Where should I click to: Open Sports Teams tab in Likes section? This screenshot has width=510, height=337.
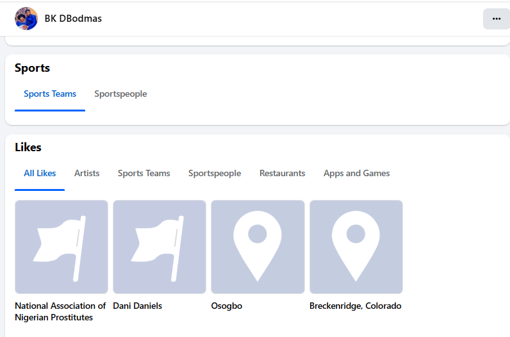click(x=144, y=173)
